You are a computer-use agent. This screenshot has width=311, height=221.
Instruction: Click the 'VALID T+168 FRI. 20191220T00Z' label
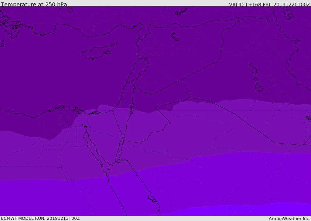pos(269,4)
